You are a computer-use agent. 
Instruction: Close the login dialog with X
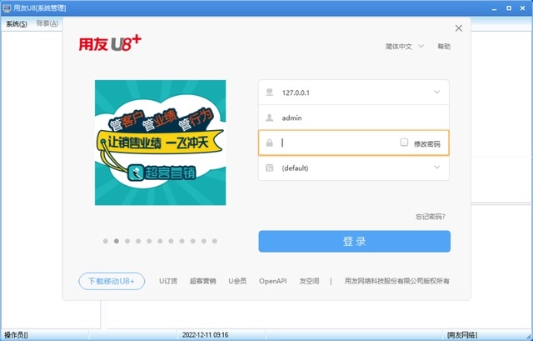pyautogui.click(x=459, y=28)
